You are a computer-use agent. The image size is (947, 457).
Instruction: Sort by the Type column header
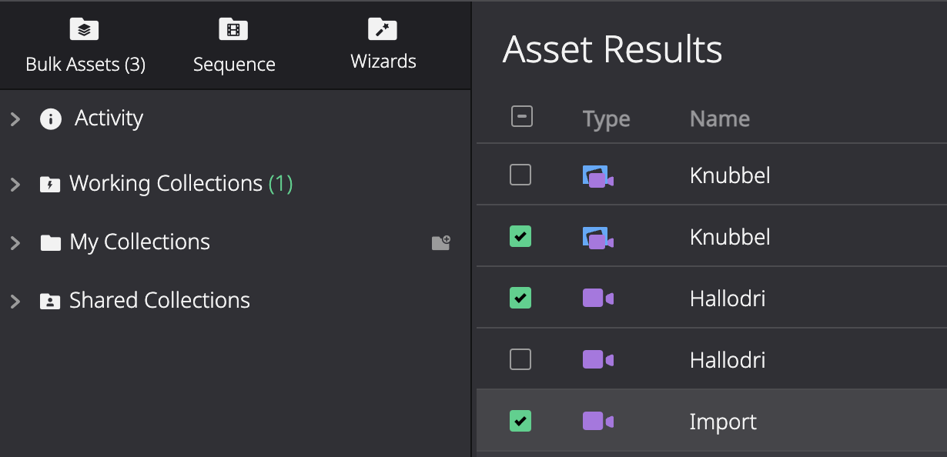[x=606, y=119]
